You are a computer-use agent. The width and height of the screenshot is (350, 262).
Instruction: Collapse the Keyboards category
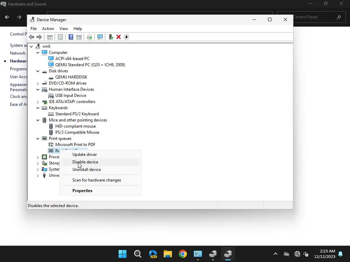pos(38,108)
